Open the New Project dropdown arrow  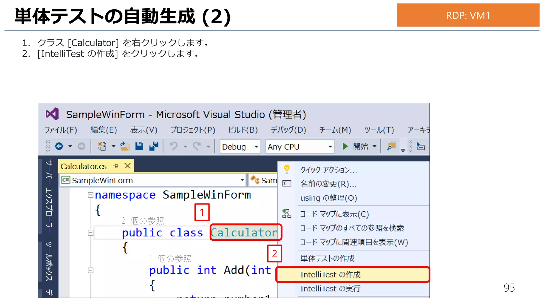(x=113, y=146)
